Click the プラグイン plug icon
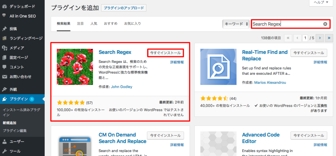Image resolution: width=336 pixels, height=156 pixels. (x=4, y=99)
